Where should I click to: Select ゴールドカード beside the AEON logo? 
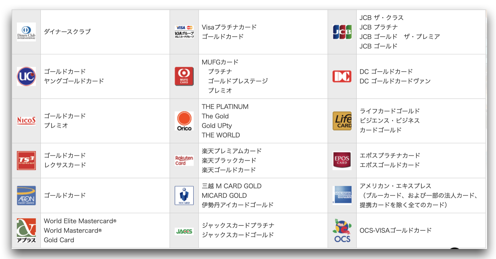(x=65, y=195)
